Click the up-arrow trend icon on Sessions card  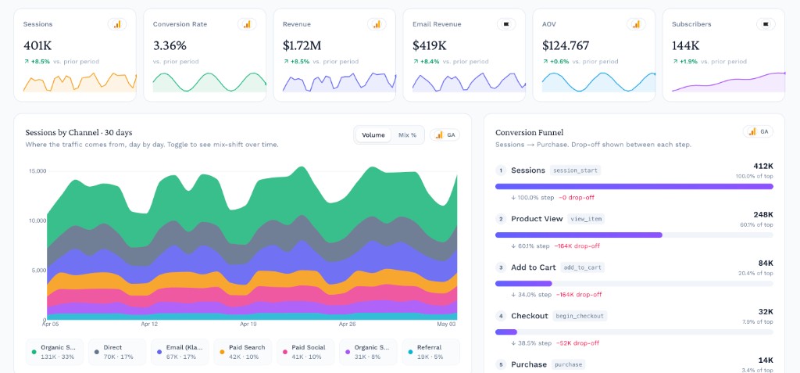[x=26, y=61]
